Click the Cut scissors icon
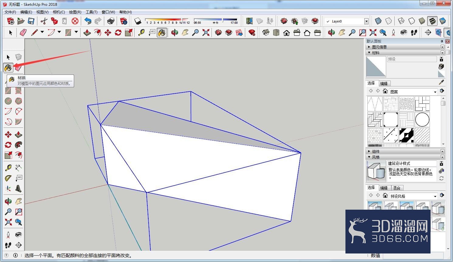Image resolution: width=453 pixels, height=262 pixels. coord(44,21)
